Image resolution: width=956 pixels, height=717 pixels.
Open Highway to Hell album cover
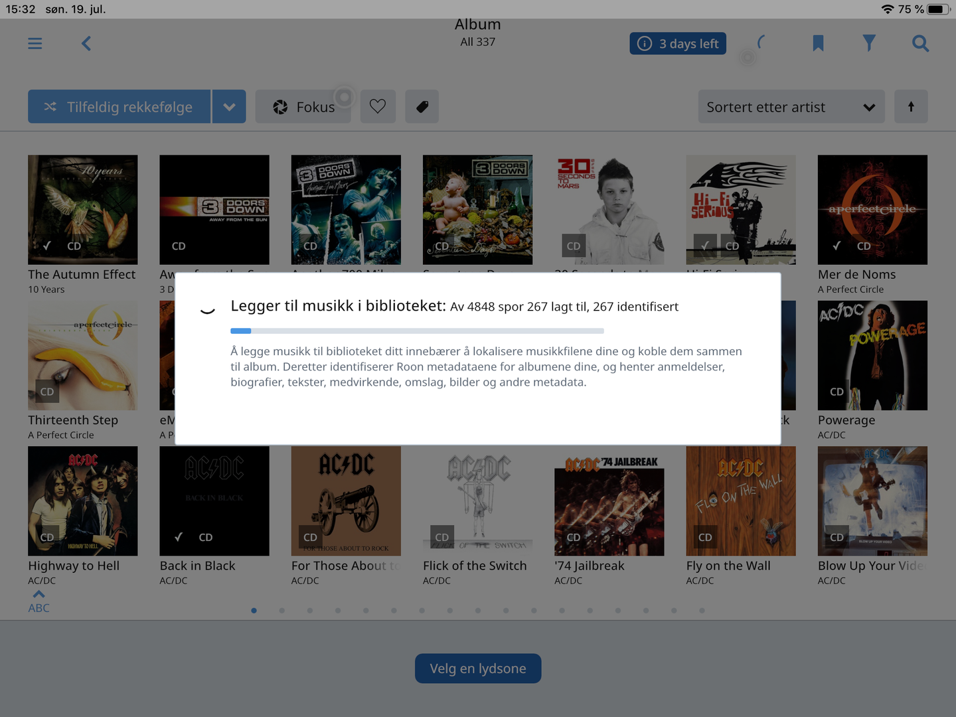tap(83, 501)
